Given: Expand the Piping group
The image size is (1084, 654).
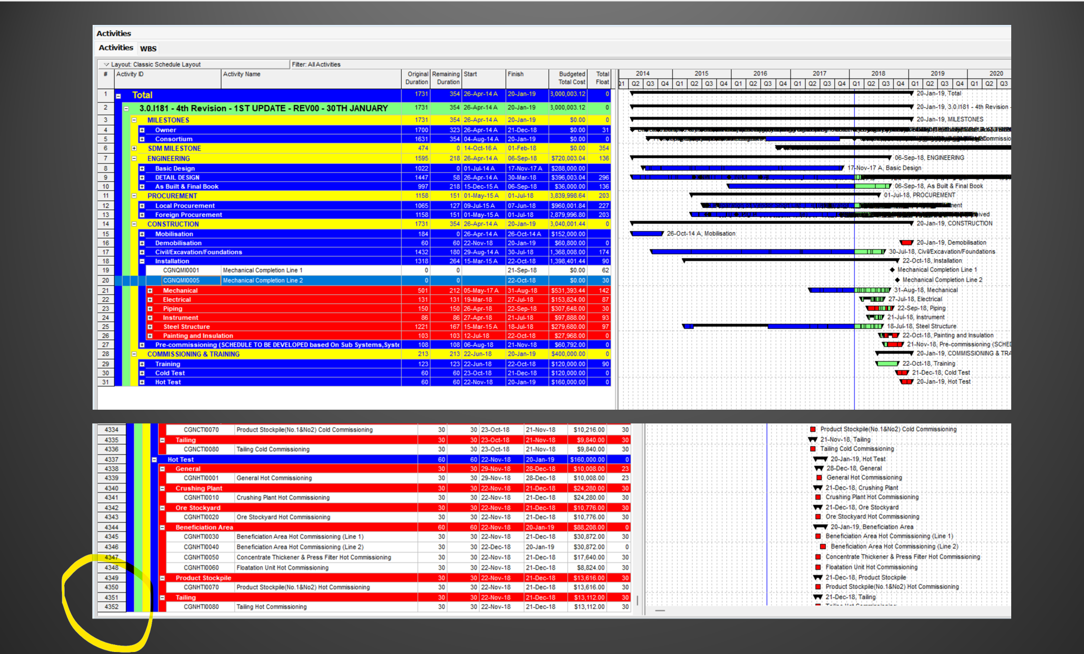Looking at the screenshot, I should tap(150, 309).
